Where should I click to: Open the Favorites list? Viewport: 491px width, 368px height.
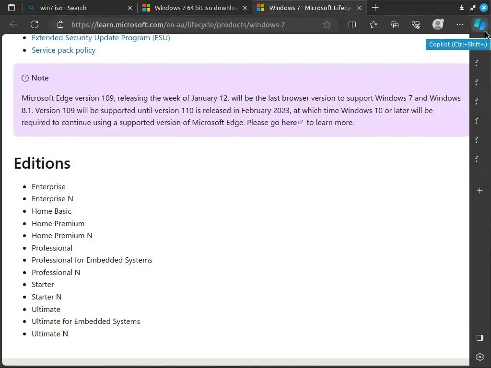coord(373,24)
